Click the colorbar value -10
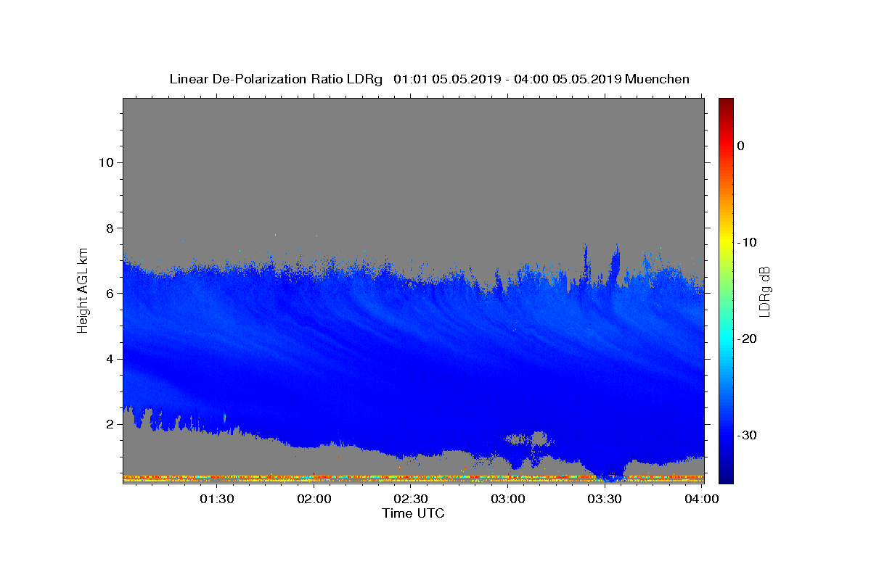The height and width of the screenshot is (580, 871). [x=746, y=242]
